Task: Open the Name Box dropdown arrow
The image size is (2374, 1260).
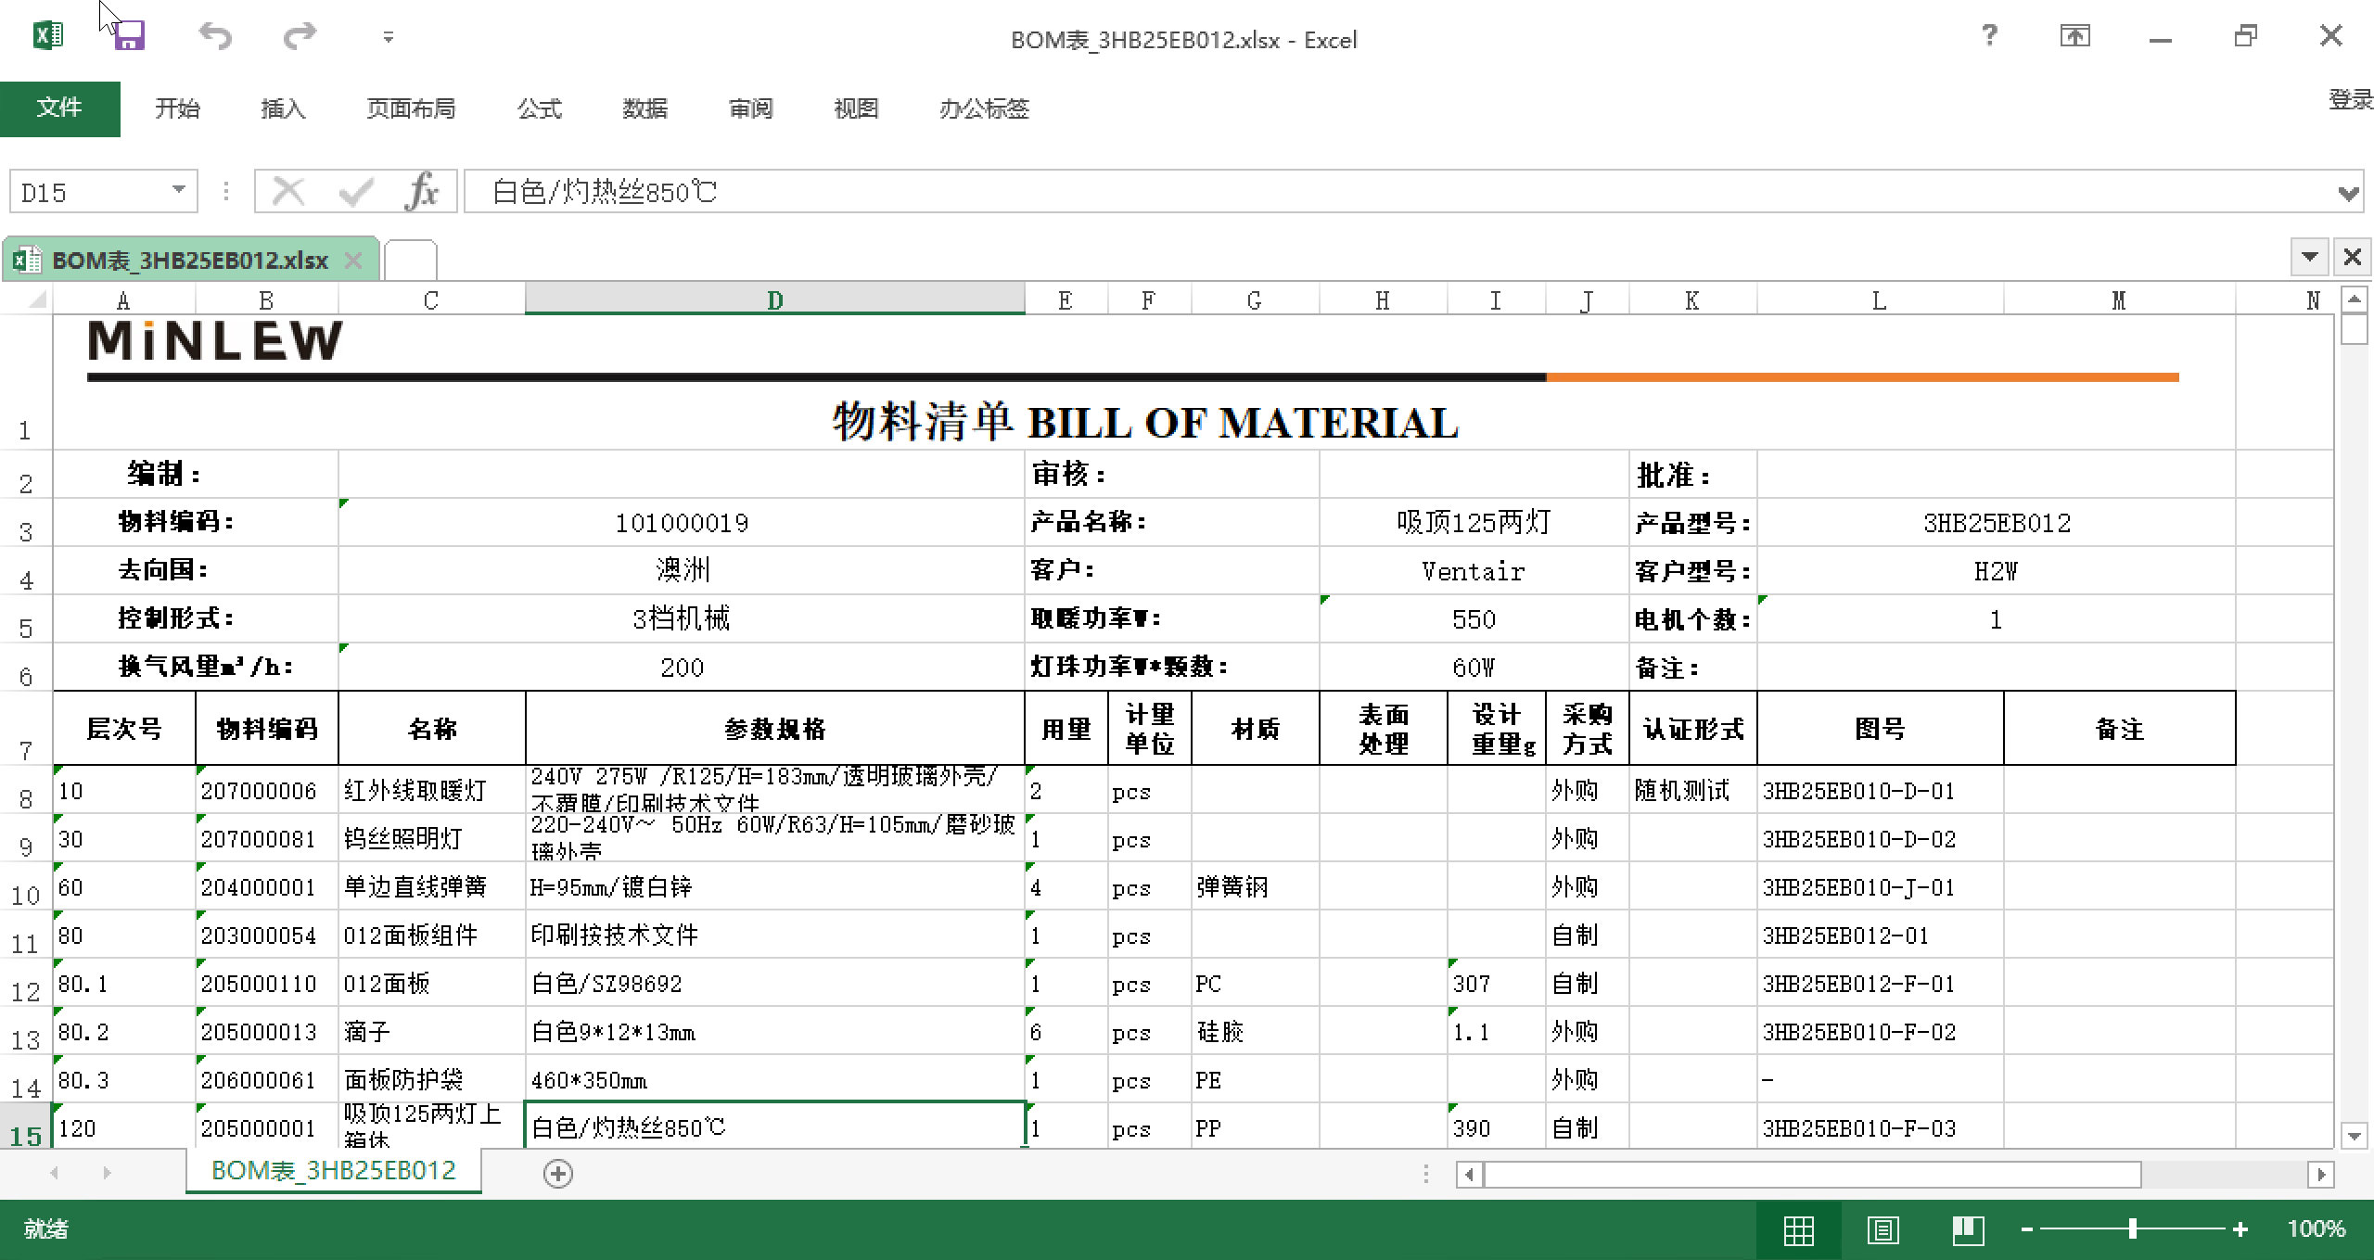Action: [178, 191]
